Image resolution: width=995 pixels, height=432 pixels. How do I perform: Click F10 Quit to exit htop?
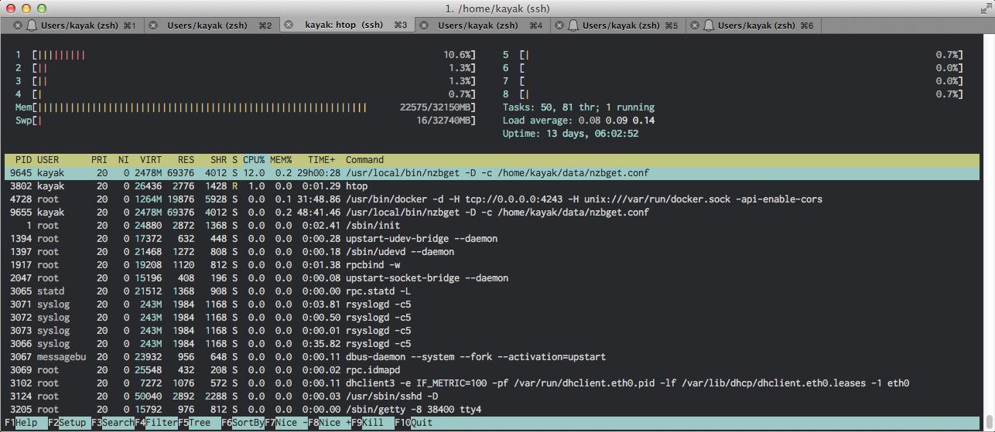pos(414,423)
